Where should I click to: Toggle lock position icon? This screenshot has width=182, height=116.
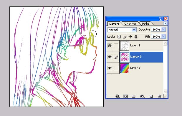click(x=130, y=37)
